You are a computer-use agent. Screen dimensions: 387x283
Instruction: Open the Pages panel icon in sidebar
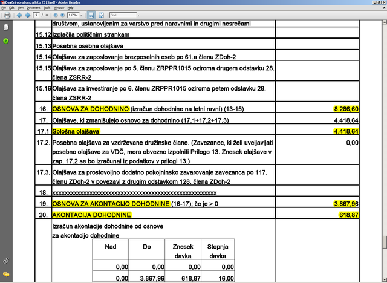click(x=6, y=27)
